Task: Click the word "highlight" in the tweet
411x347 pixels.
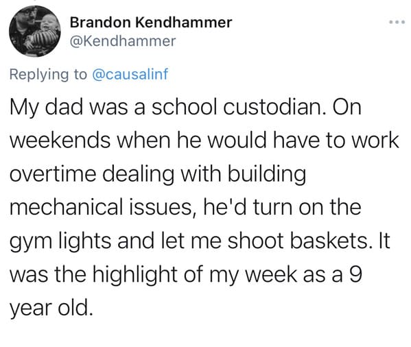Action: point(135,275)
